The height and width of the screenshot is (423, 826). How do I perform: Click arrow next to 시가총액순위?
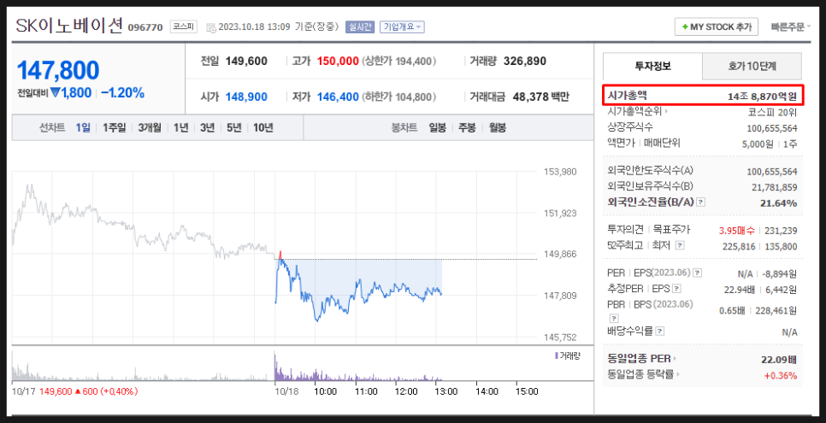[x=666, y=112]
